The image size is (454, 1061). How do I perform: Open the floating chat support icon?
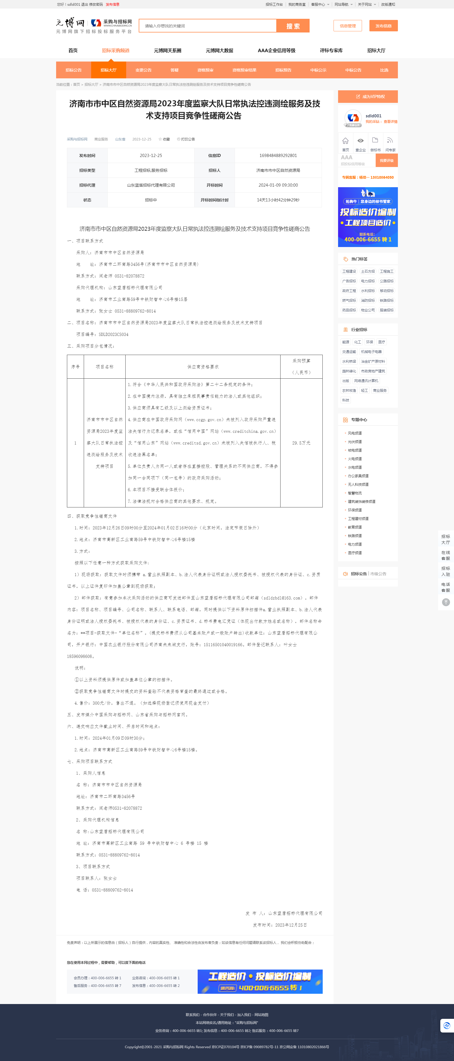447,1026
